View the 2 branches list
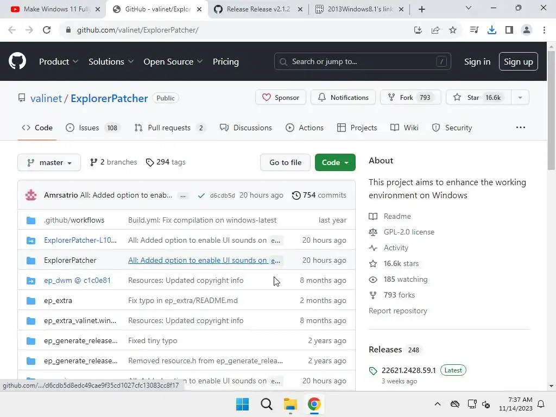Viewport: 556px width, 417px height. point(113,162)
